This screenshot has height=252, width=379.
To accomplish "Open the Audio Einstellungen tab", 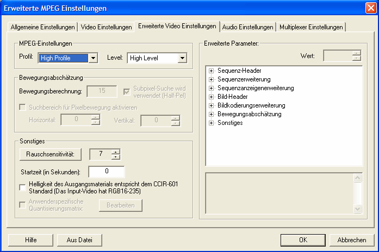I will point(247,27).
